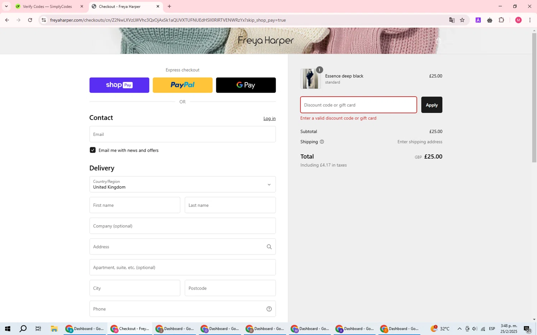The width and height of the screenshot is (537, 335).
Task: Open Windows taskbar search
Action: pyautogui.click(x=23, y=329)
